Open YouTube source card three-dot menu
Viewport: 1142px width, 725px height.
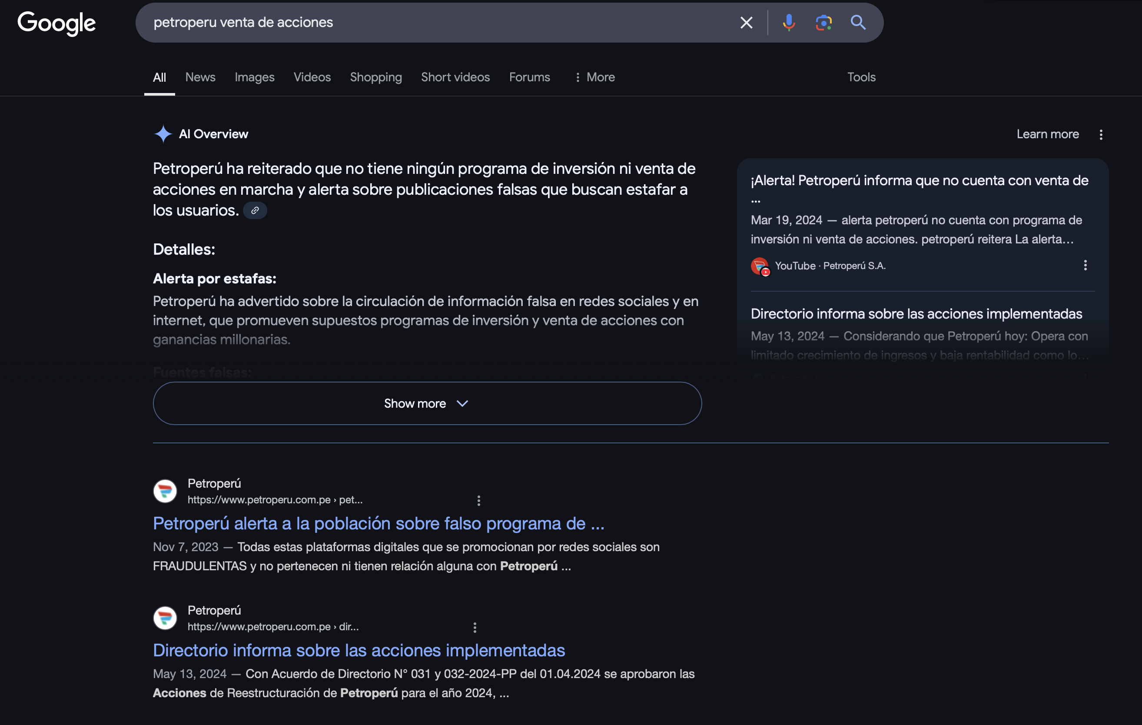(x=1085, y=265)
